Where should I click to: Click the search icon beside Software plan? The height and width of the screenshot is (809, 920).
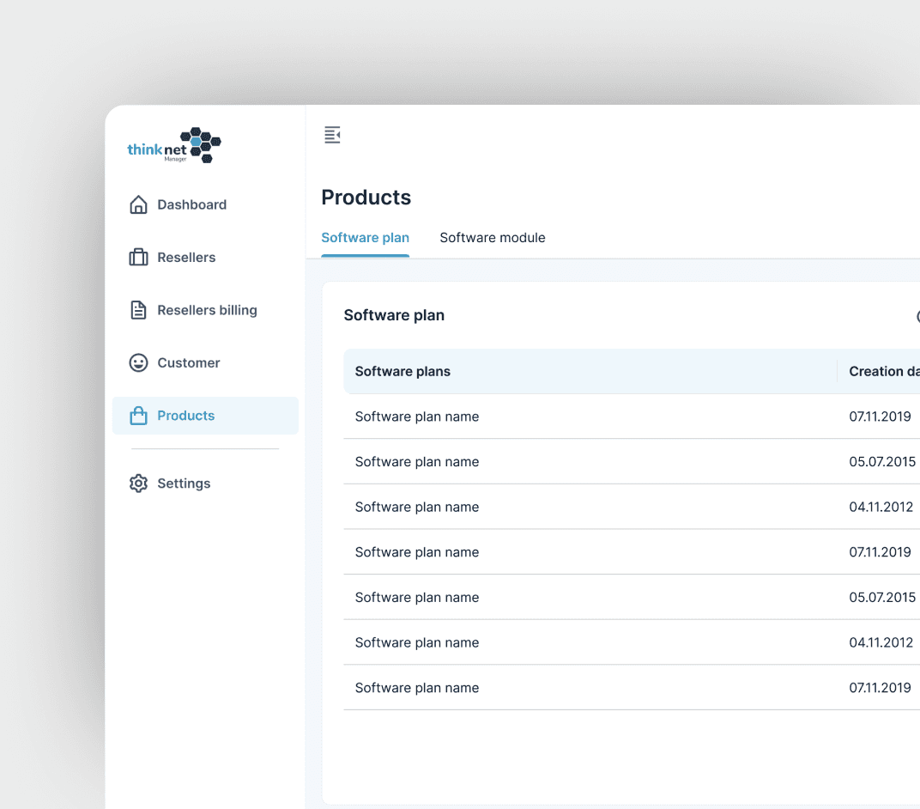click(x=917, y=316)
